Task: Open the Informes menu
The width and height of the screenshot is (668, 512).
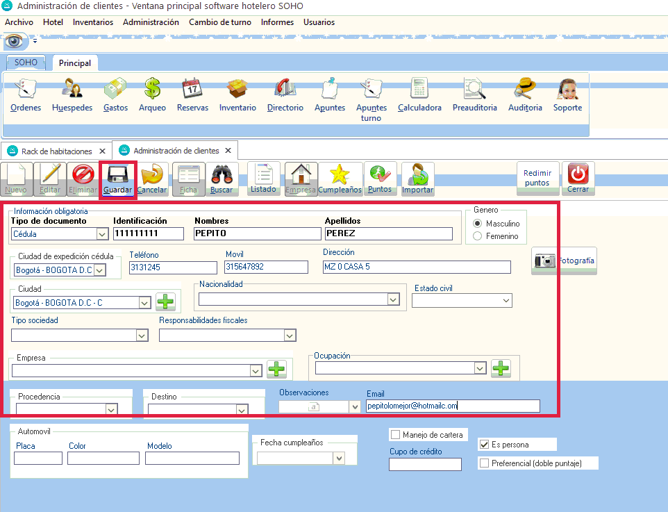Action: tap(277, 22)
